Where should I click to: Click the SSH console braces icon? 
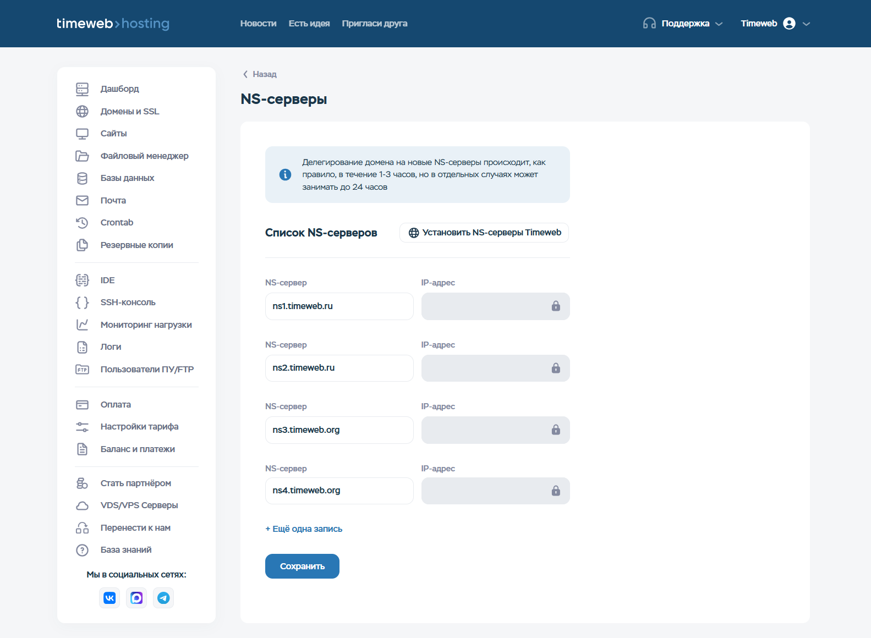(82, 302)
